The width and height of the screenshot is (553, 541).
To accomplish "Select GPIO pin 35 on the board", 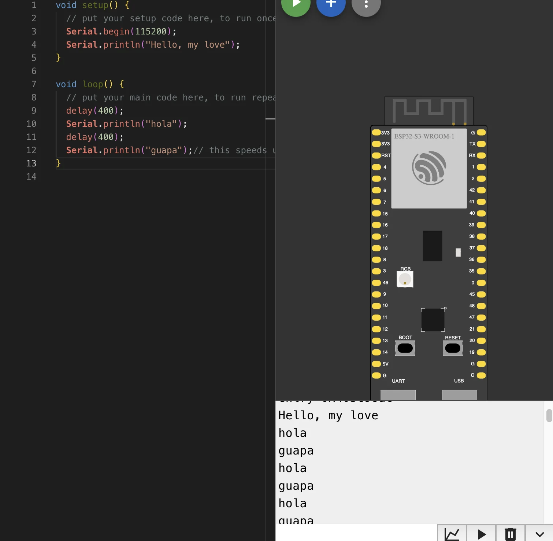I will tap(481, 271).
